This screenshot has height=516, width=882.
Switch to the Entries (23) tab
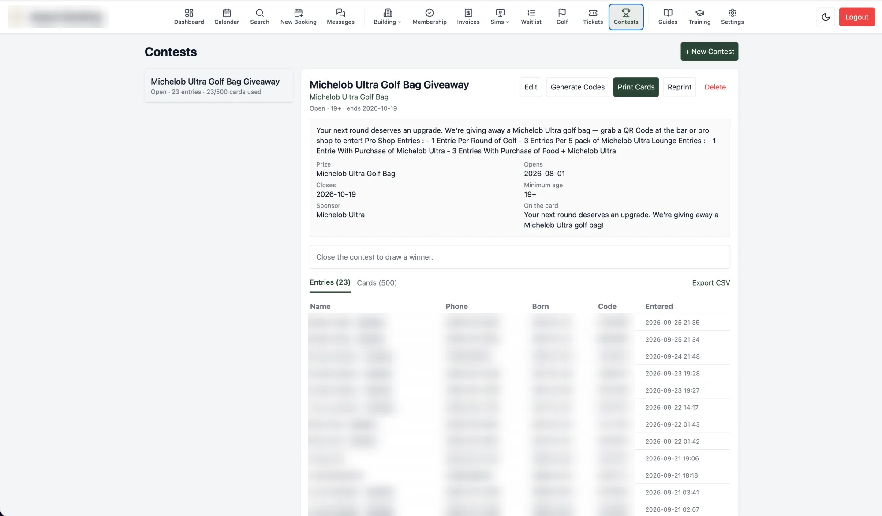(x=330, y=282)
